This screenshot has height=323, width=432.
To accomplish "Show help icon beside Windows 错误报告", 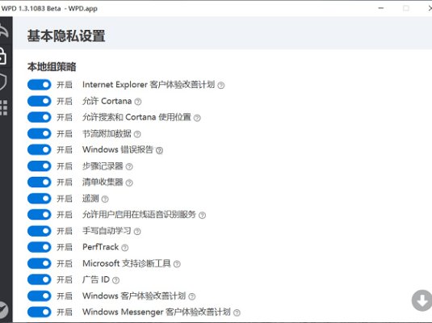I will click(159, 150).
